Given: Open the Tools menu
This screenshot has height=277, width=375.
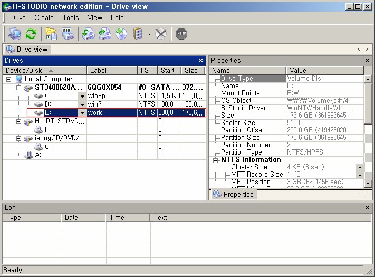Looking at the screenshot, I should [x=71, y=18].
